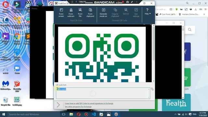
Task: Click the displayed QR code image
Action: coord(102,54)
